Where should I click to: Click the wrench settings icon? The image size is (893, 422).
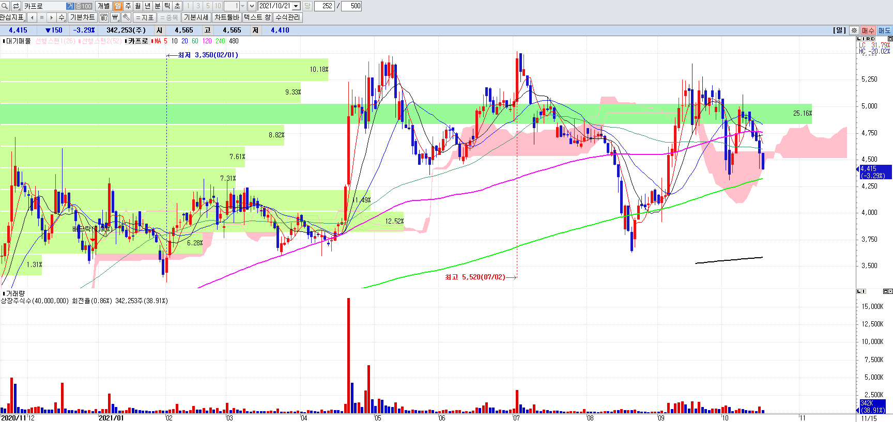126,18
